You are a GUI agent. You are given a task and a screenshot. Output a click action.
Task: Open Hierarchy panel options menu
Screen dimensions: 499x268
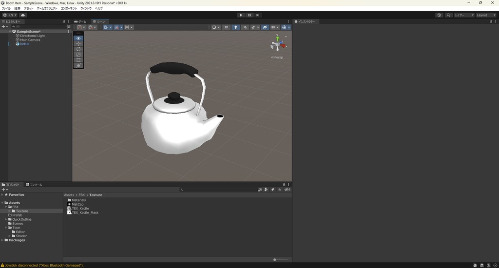[68, 21]
